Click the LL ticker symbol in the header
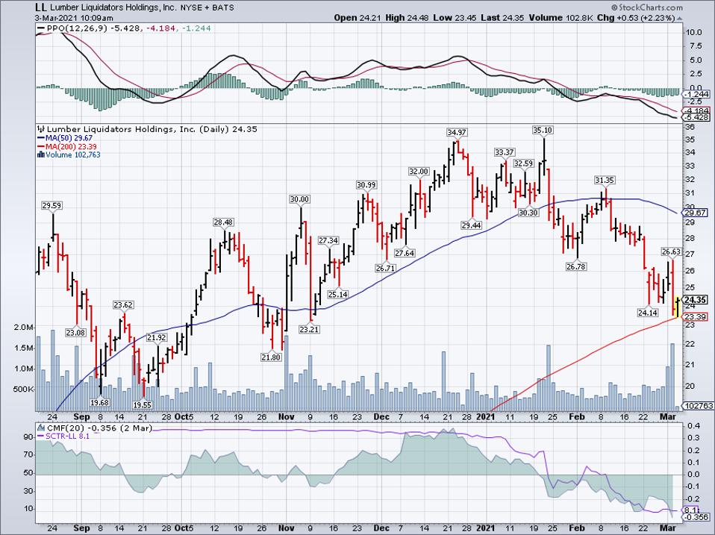The image size is (715, 535). click(x=41, y=7)
